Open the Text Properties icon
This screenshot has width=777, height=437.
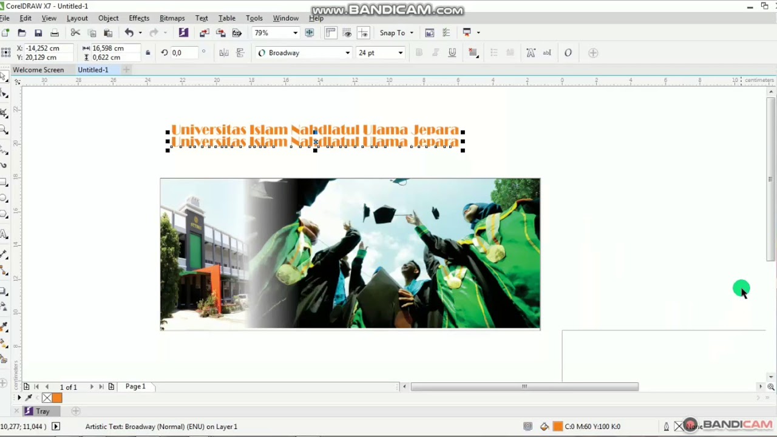[531, 53]
